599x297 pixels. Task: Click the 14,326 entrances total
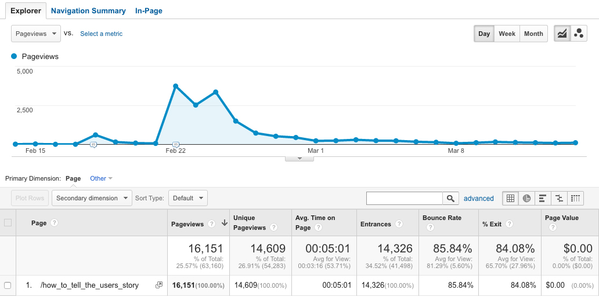point(395,248)
